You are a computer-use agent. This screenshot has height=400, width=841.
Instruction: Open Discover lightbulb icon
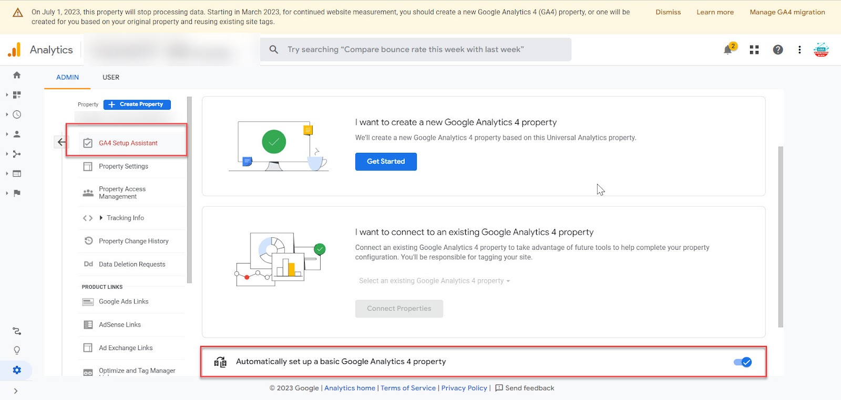point(17,351)
